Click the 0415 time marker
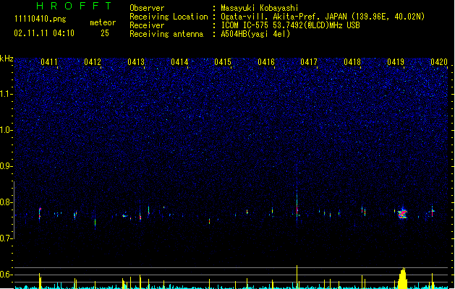 pyautogui.click(x=223, y=62)
